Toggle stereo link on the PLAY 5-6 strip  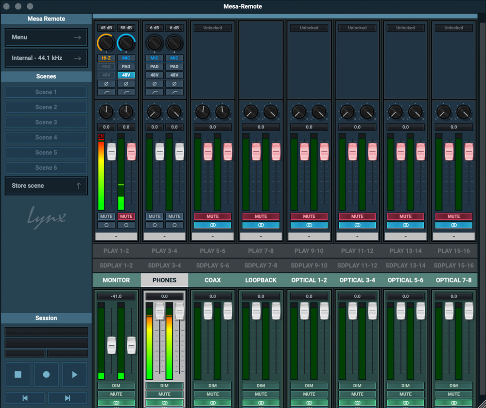212,225
